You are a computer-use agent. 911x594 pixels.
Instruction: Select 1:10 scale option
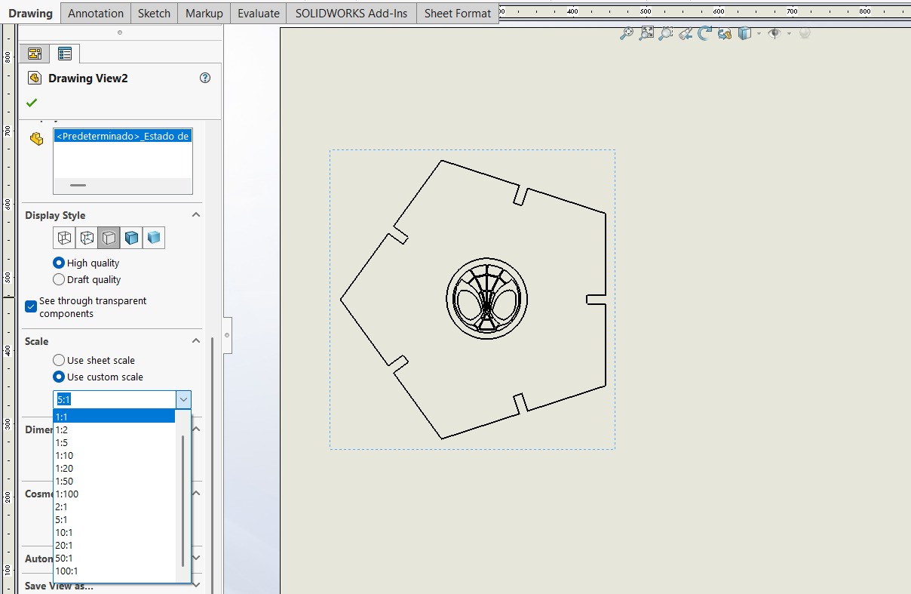point(114,455)
